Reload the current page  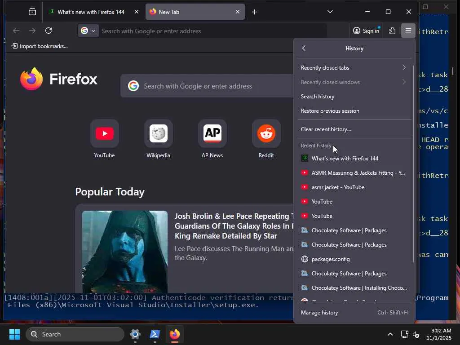coord(49,31)
